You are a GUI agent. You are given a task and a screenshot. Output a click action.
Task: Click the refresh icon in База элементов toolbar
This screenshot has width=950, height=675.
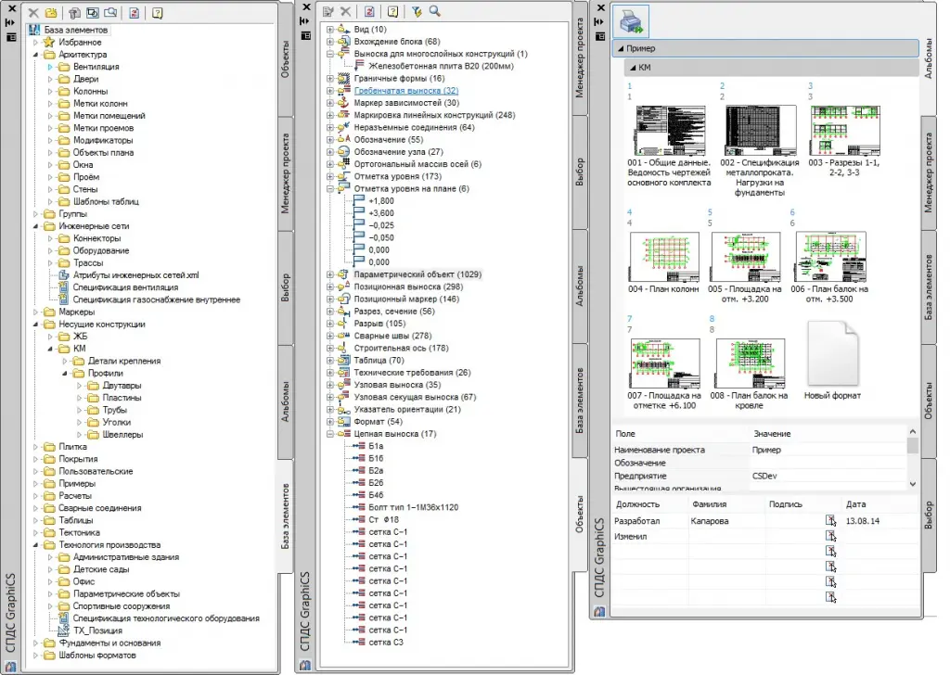pos(134,13)
